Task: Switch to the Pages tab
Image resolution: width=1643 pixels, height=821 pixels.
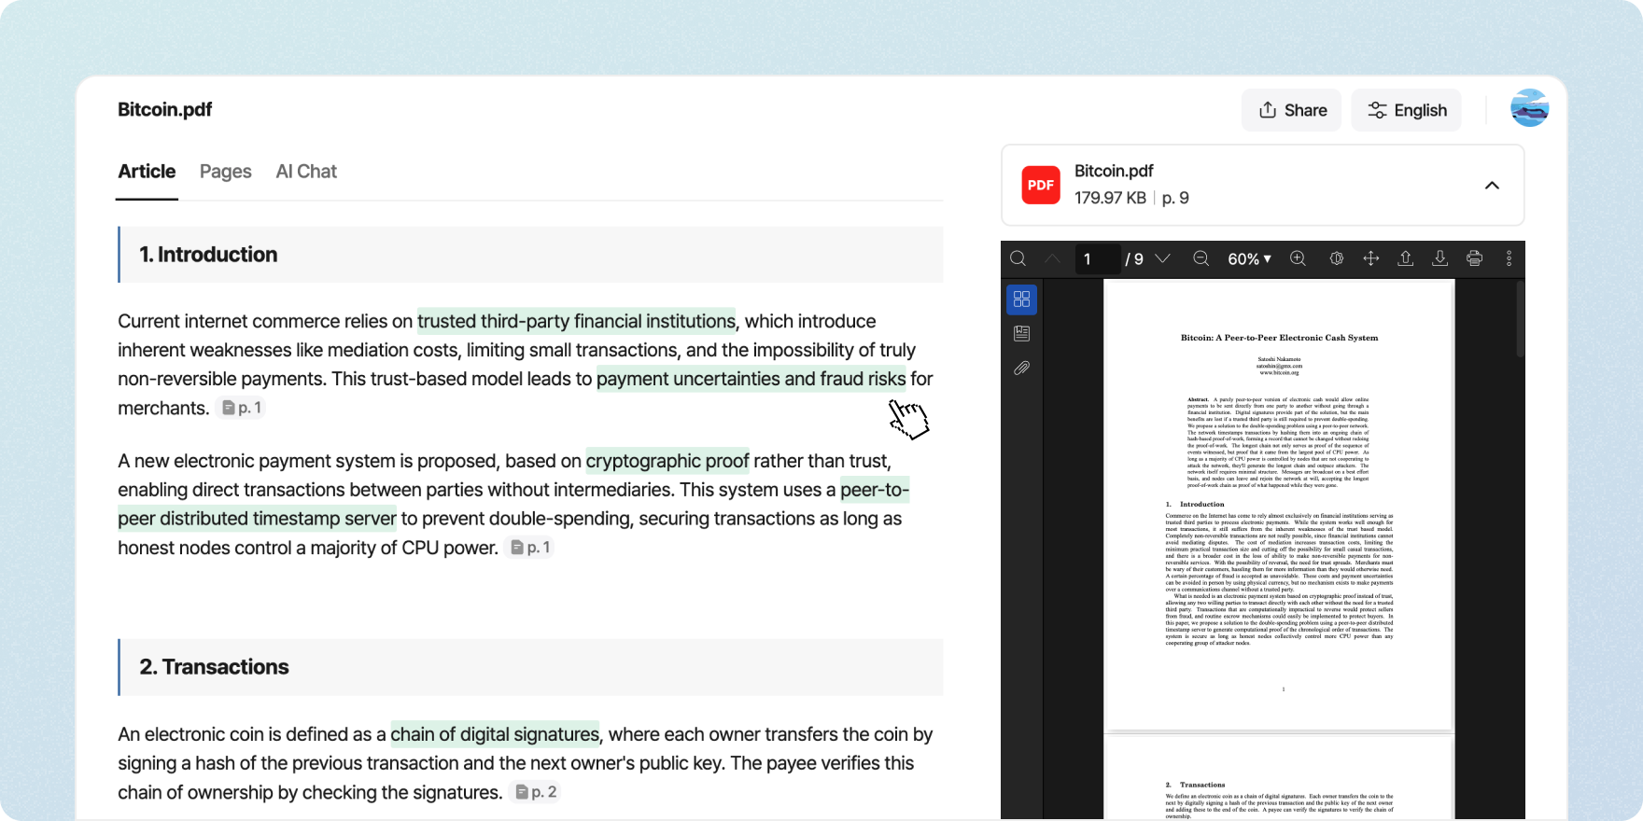Action: (x=226, y=172)
